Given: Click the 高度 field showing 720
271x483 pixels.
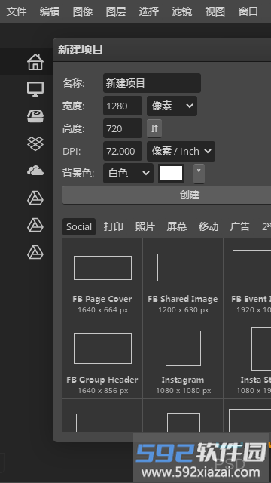Looking at the screenshot, I should click(x=123, y=128).
